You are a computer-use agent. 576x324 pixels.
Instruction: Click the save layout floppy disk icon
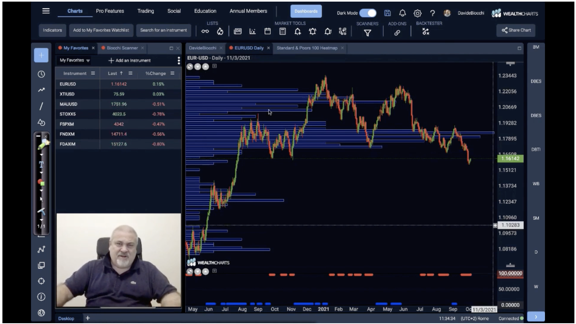pos(387,13)
